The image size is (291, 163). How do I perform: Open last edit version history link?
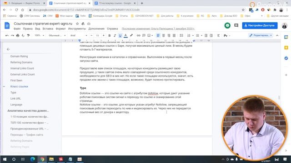point(158,29)
